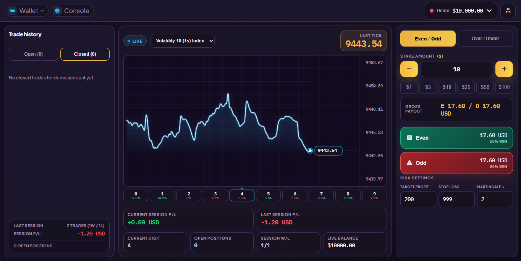
Task: Click 'No closed trades for demo account yet.'
Action: point(52,78)
